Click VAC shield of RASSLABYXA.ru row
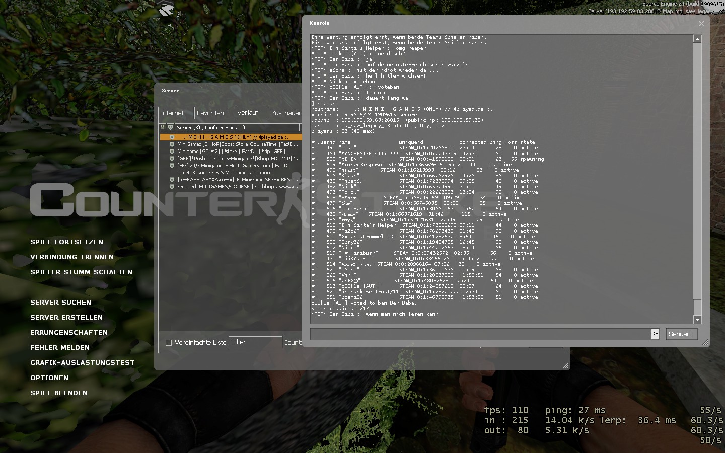The image size is (725, 453). [x=172, y=179]
